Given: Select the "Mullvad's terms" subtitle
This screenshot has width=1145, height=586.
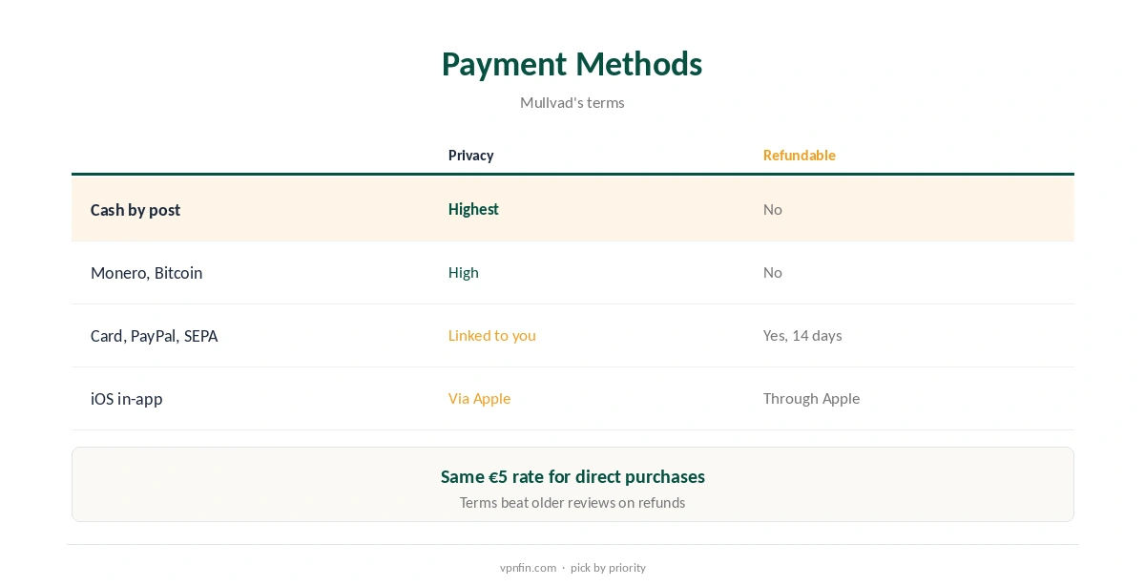Looking at the screenshot, I should [572, 102].
